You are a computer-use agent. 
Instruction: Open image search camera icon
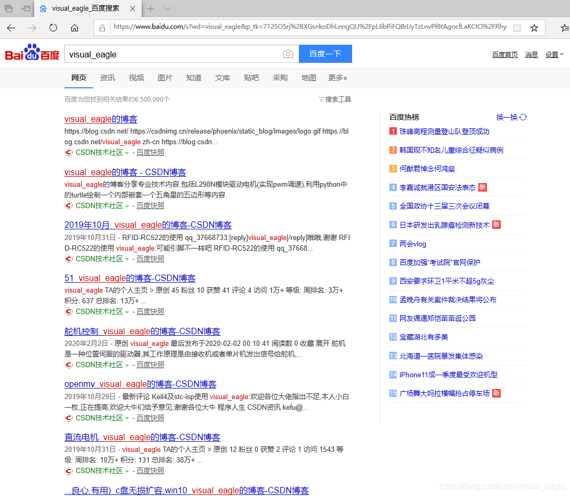[288, 54]
